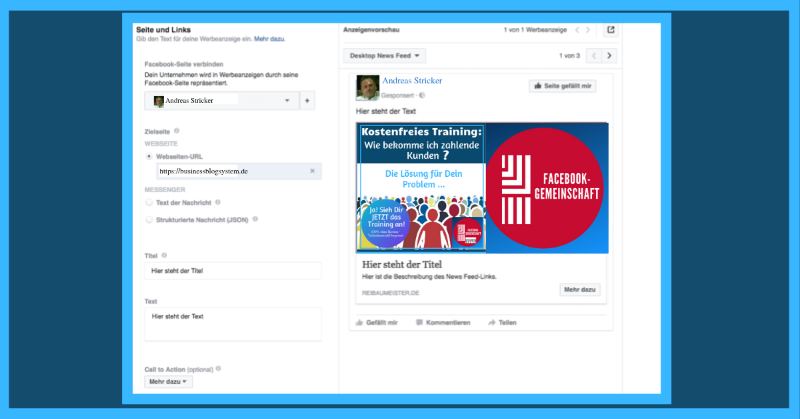
Task: Click the Seite gefällt mir button
Action: tap(562, 86)
